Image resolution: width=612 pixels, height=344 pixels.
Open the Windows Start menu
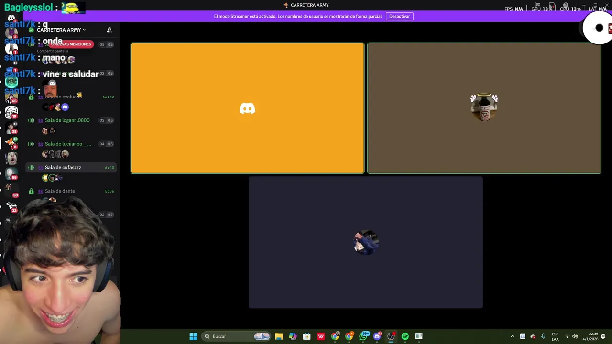click(193, 336)
